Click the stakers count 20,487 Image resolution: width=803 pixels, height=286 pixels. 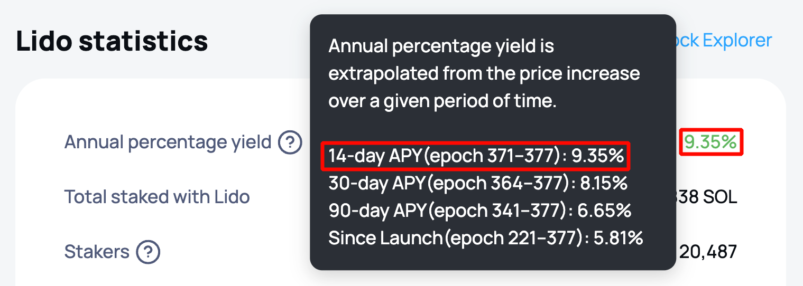click(x=707, y=252)
